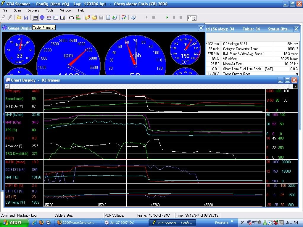The image size is (303, 227).
Task: Click the Windows Start button
Action: click(12, 223)
